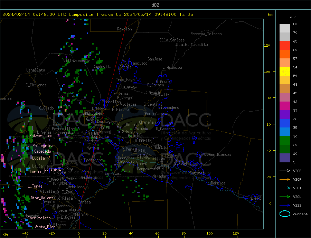Viewport: 311px width, 238px height.
Task: Click the Potrerillos white label
Action: (x=41, y=136)
